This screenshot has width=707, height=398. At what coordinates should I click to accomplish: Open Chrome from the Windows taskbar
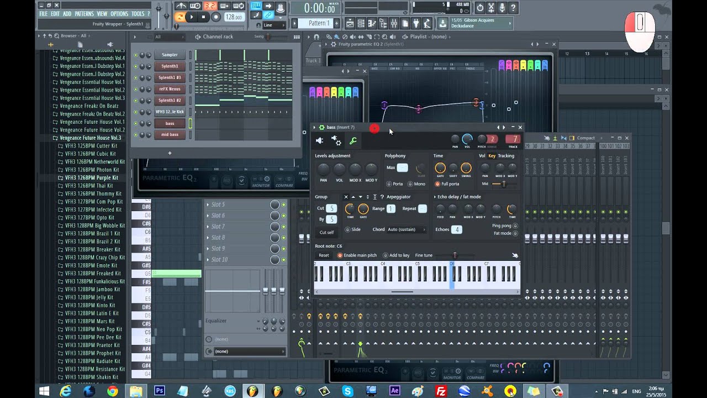pyautogui.click(x=112, y=391)
